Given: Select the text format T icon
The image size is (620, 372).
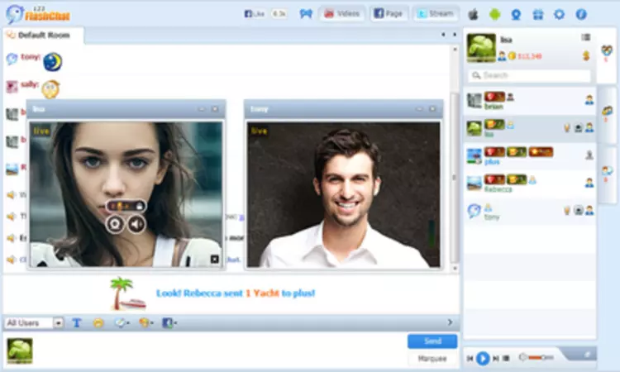Looking at the screenshot, I should coord(77,323).
